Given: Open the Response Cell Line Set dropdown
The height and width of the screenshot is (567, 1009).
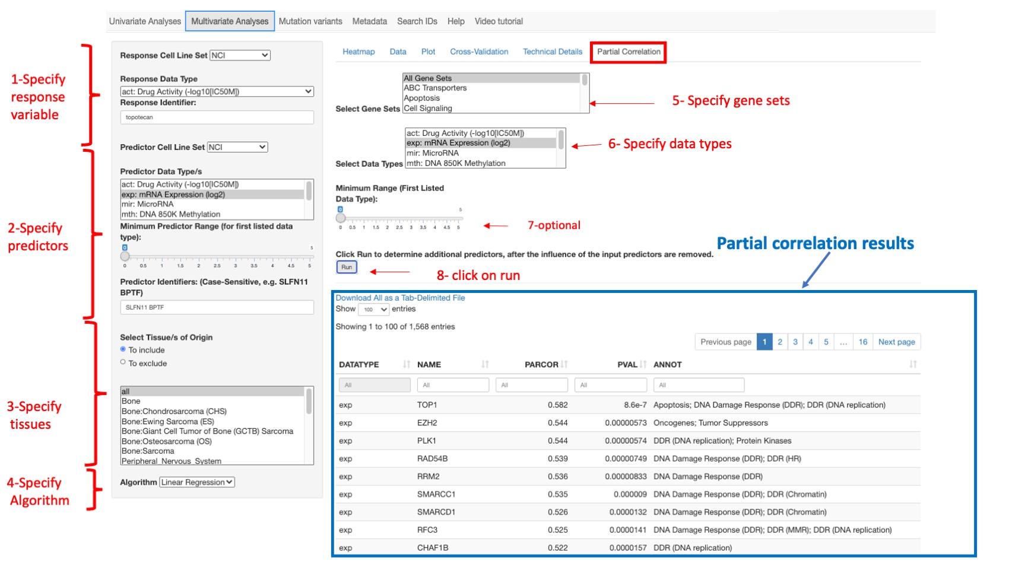Looking at the screenshot, I should coord(240,55).
